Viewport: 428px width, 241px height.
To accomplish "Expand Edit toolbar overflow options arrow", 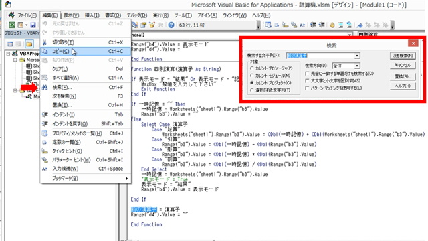I will pyautogui.click(x=393, y=25).
